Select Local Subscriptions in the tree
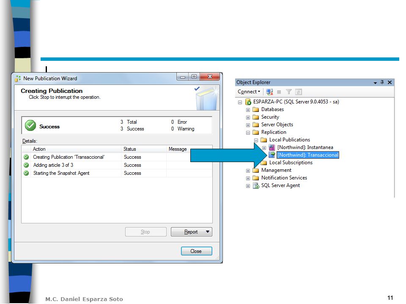This screenshot has height=304, width=406. 291,163
